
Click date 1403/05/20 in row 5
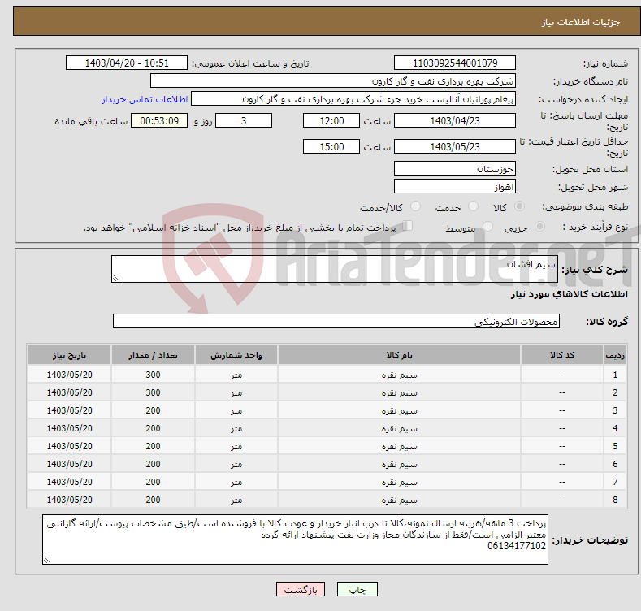[x=70, y=446]
